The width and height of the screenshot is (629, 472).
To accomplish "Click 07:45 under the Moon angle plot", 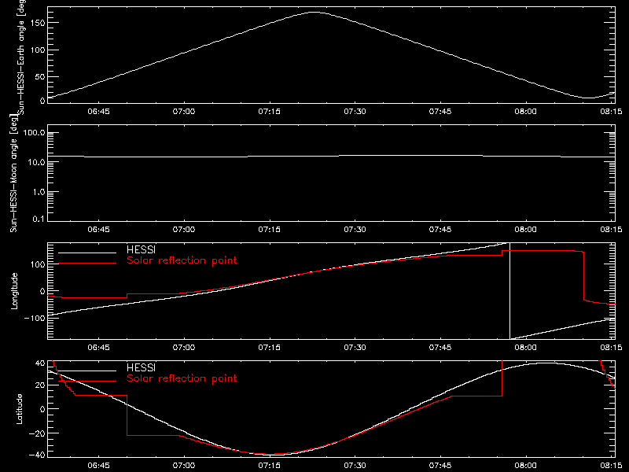I will [440, 229].
